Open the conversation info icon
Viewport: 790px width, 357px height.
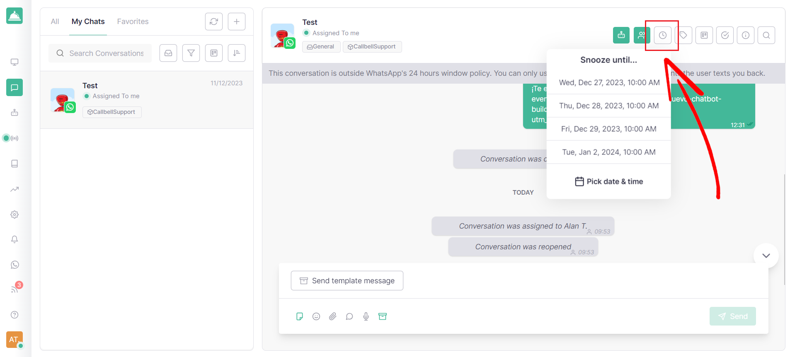coord(746,35)
